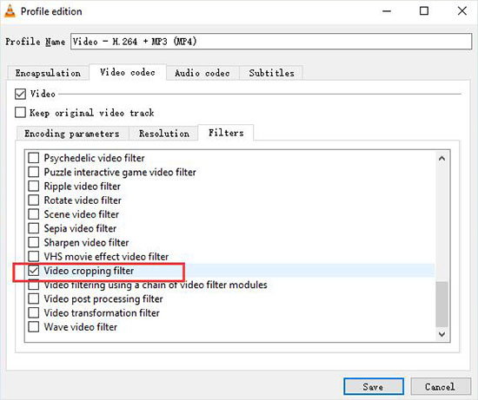Screen dimensions: 478x400
Task: Minimize the Profile edition window
Action: pos(387,11)
